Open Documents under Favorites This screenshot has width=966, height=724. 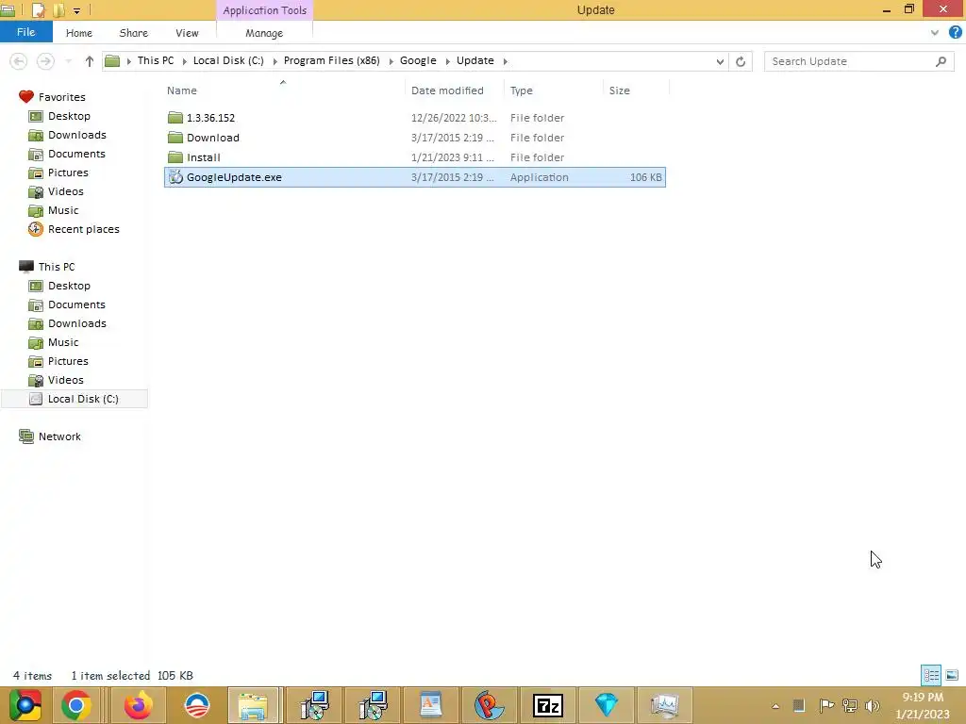[x=76, y=154]
